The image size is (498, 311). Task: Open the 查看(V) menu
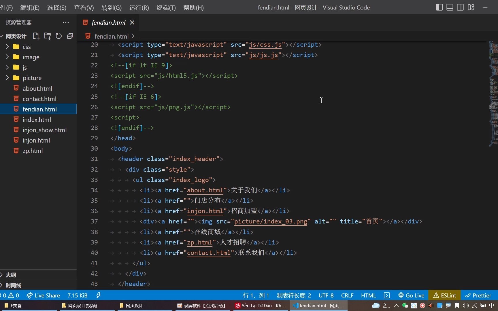pyautogui.click(x=83, y=7)
